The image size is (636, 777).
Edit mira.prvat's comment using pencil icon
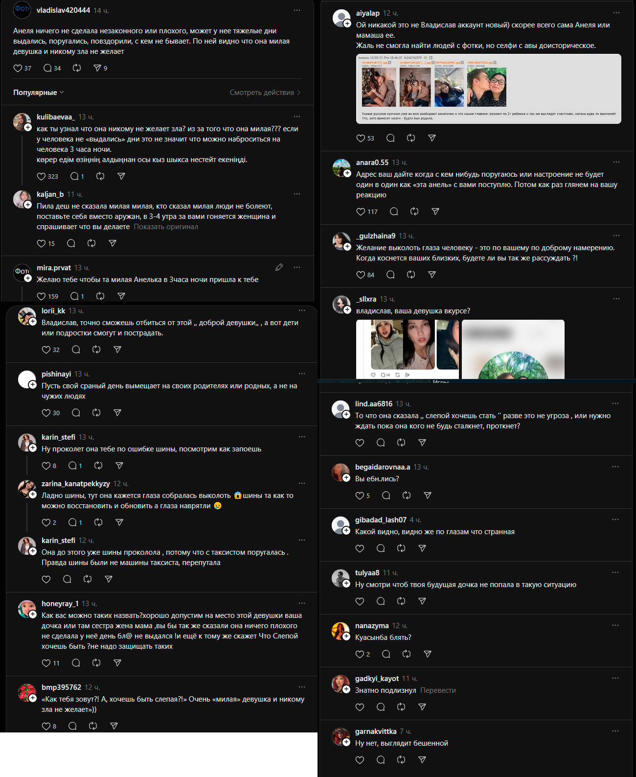click(279, 267)
